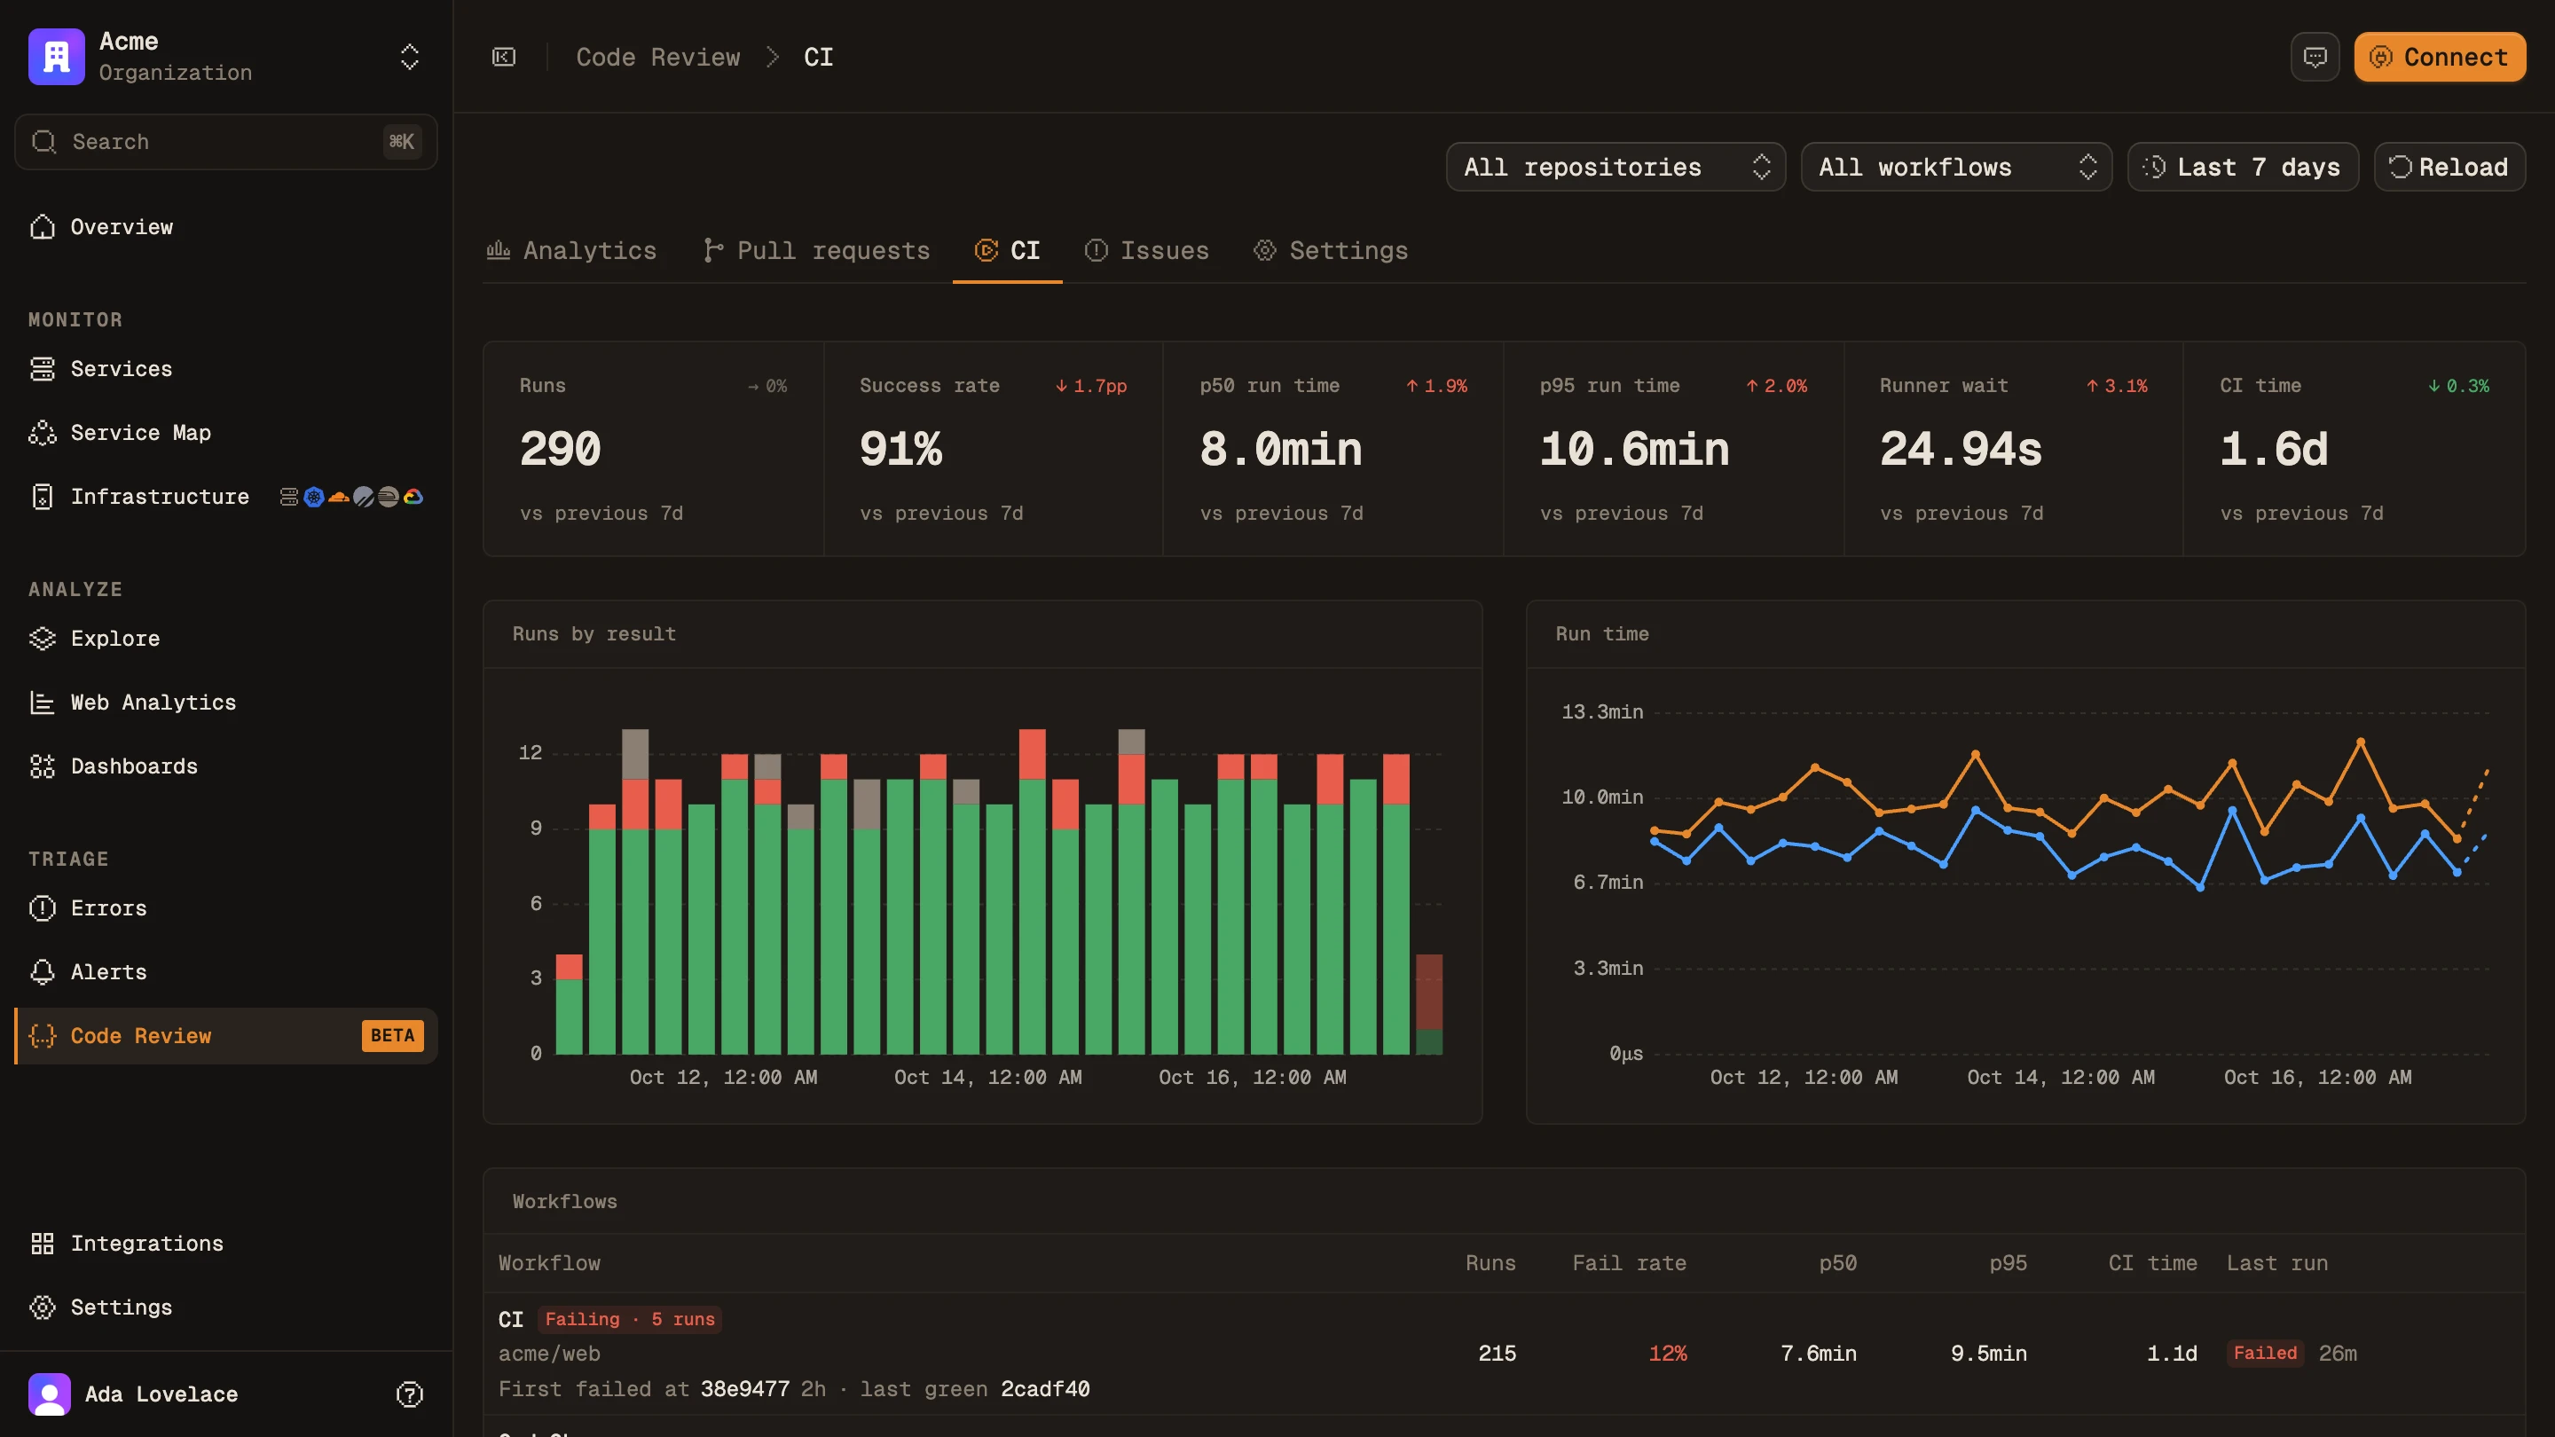Click the Run time chart title
The height and width of the screenshot is (1437, 2555).
1602,633
